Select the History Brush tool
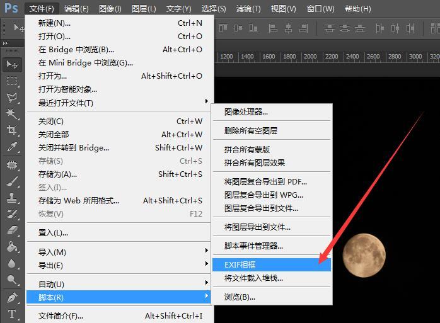The image size is (440, 323). (12, 214)
